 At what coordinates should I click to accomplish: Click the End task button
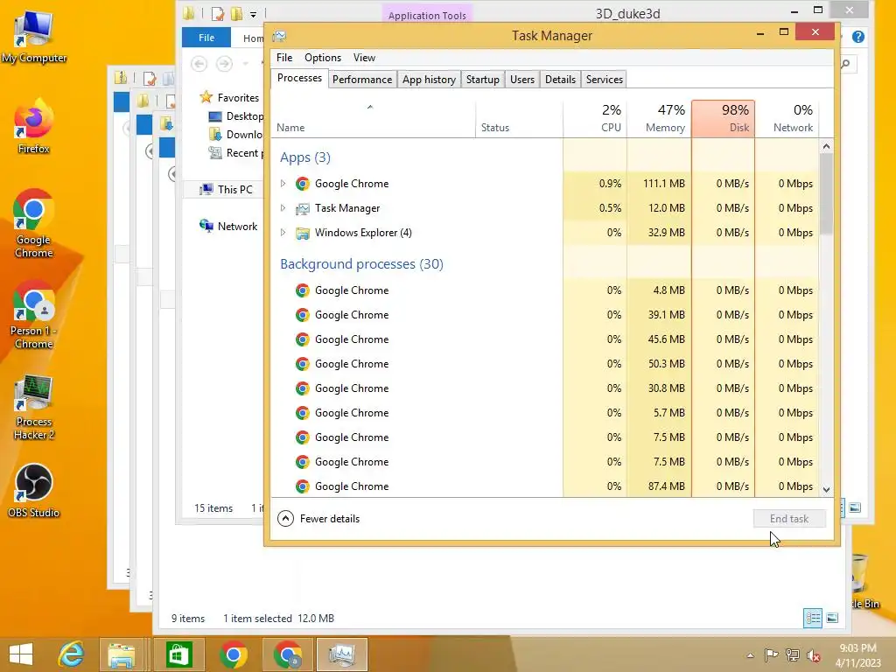[789, 518]
